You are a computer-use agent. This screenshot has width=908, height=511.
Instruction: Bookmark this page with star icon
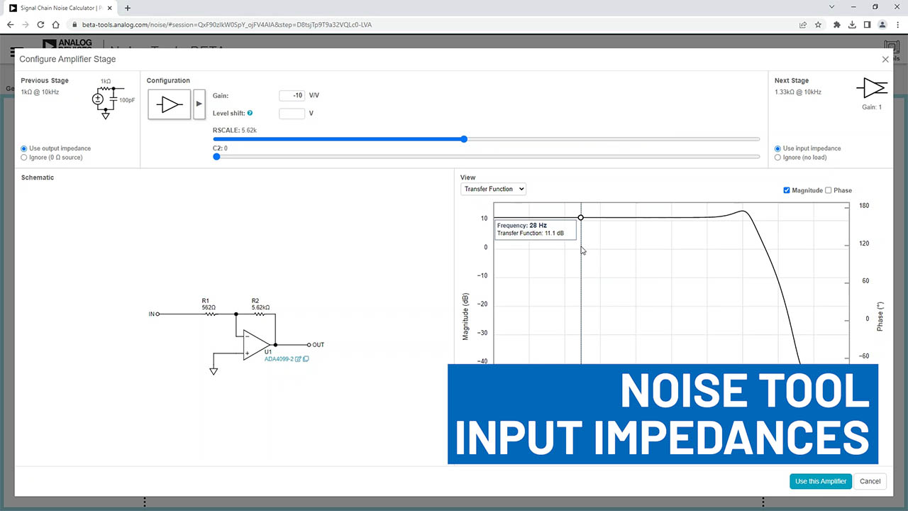[818, 24]
